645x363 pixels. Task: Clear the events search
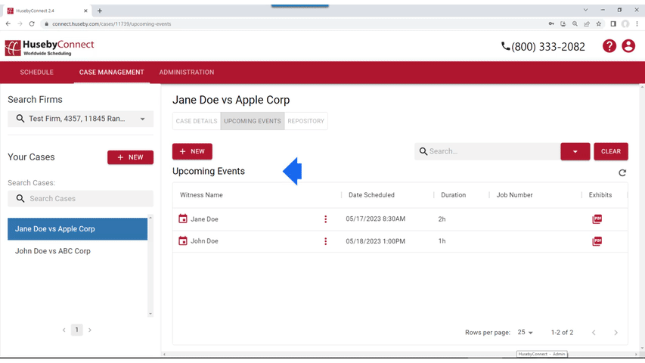[611, 151]
